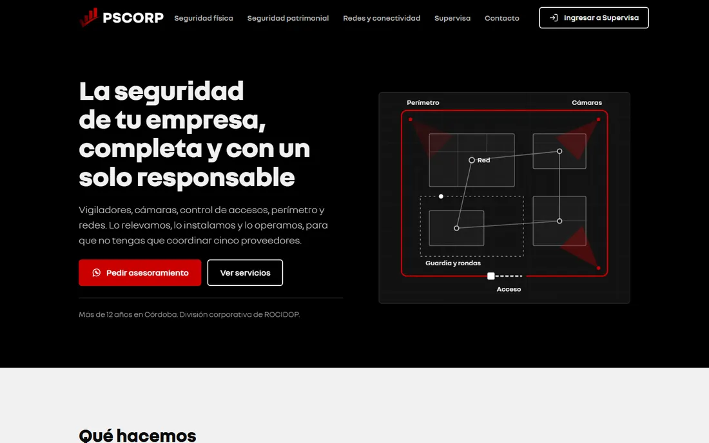Open the Supervisa nav link

(452, 18)
